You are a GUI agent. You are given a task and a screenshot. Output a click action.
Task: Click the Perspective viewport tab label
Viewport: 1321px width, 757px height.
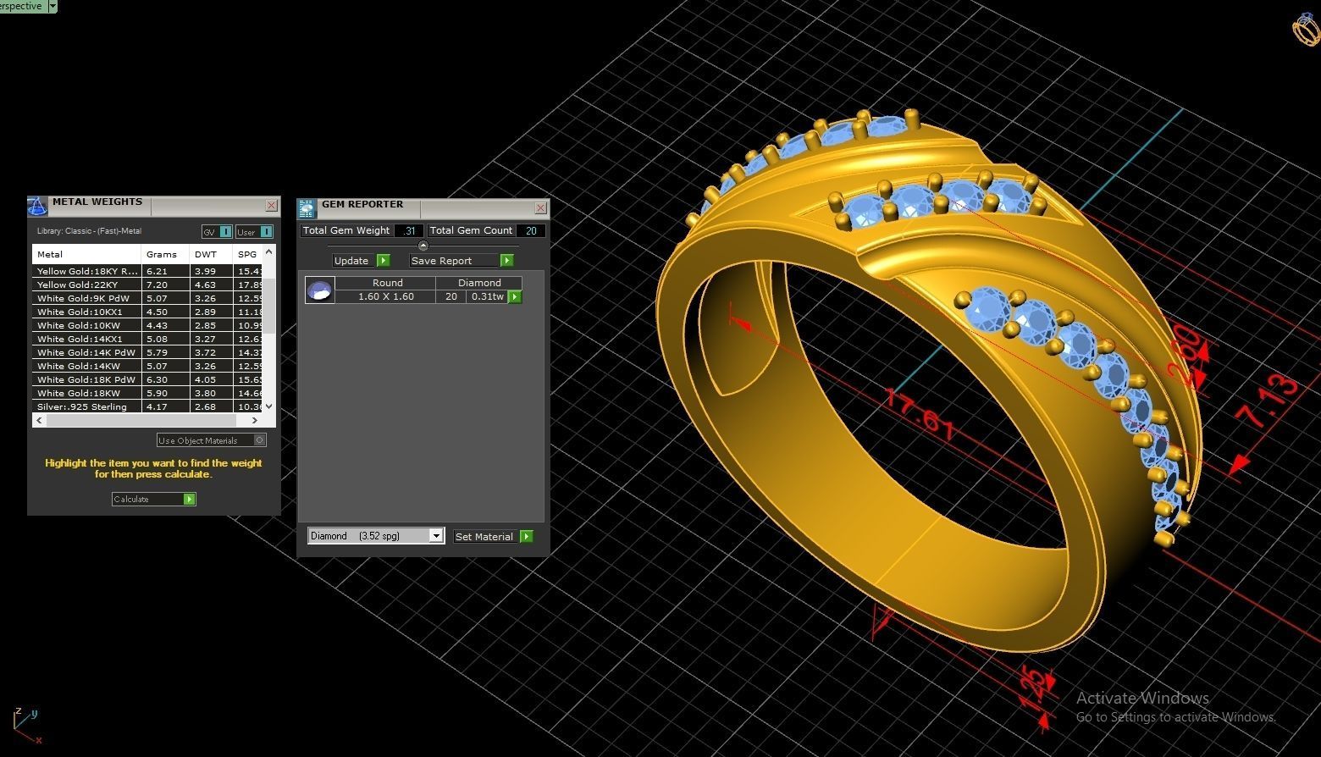point(22,6)
